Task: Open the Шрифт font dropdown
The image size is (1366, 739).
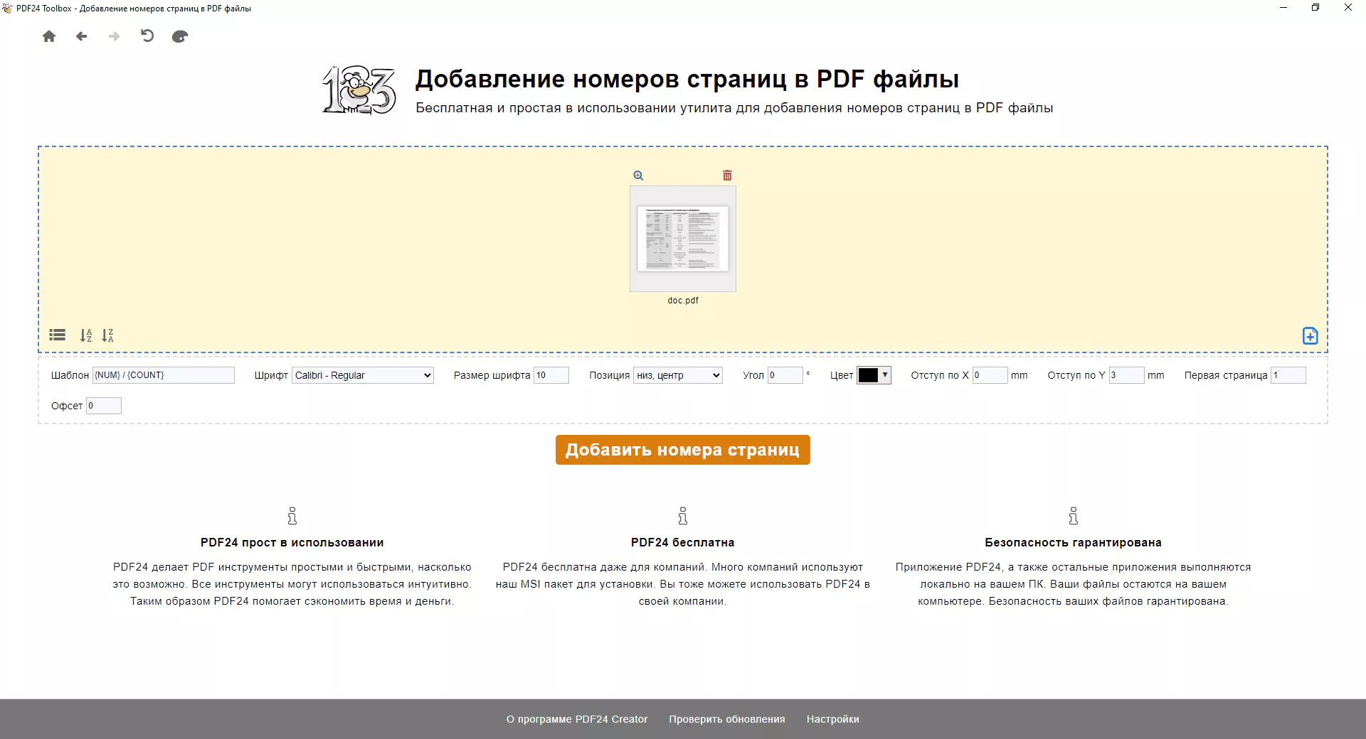Action: [x=362, y=375]
